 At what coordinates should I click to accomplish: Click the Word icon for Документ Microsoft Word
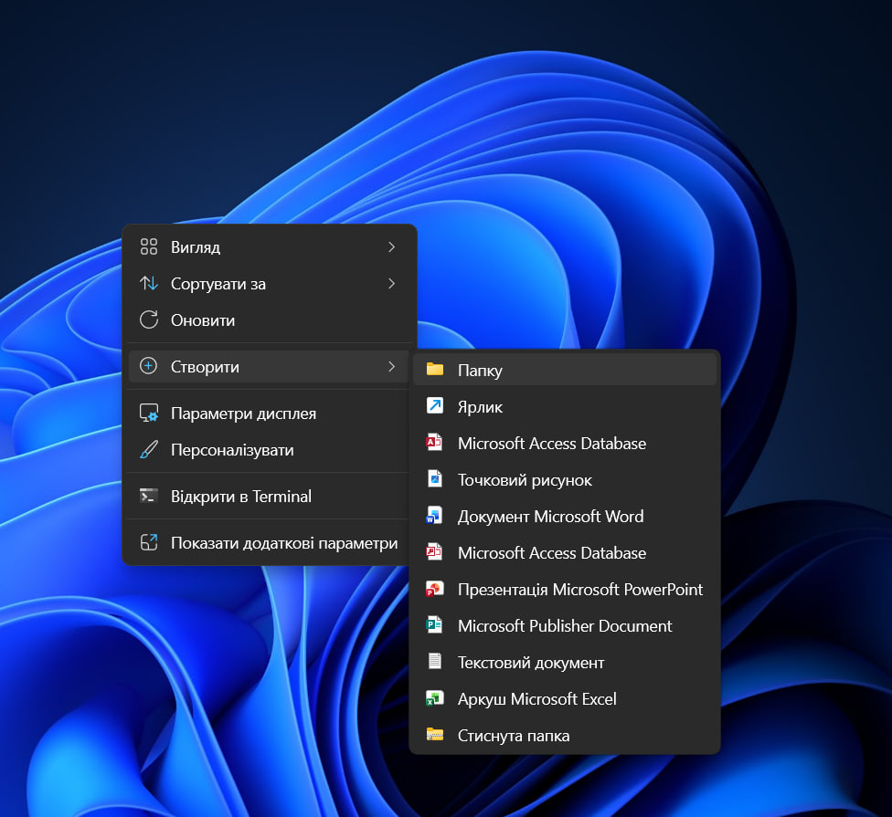click(435, 516)
